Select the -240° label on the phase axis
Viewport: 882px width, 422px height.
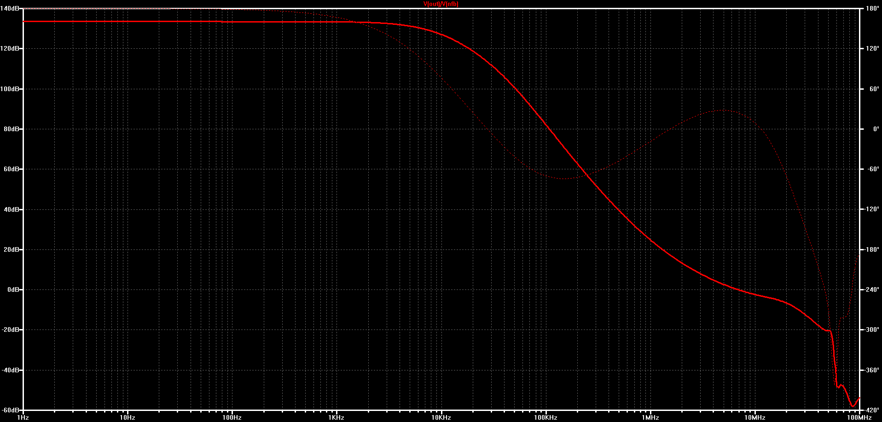872,290
